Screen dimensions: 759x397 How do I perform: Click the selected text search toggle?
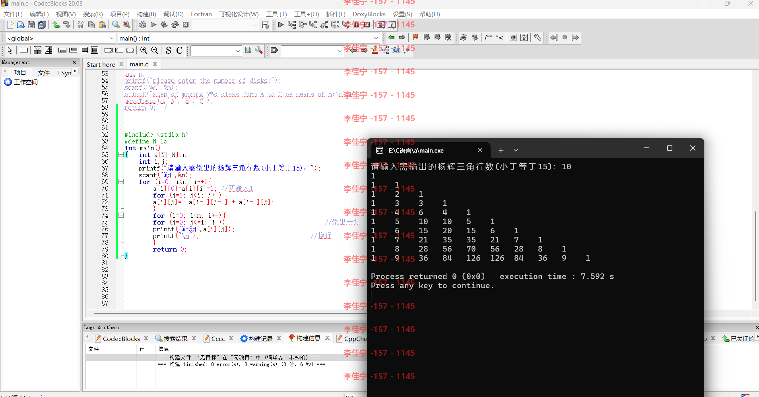point(386,50)
